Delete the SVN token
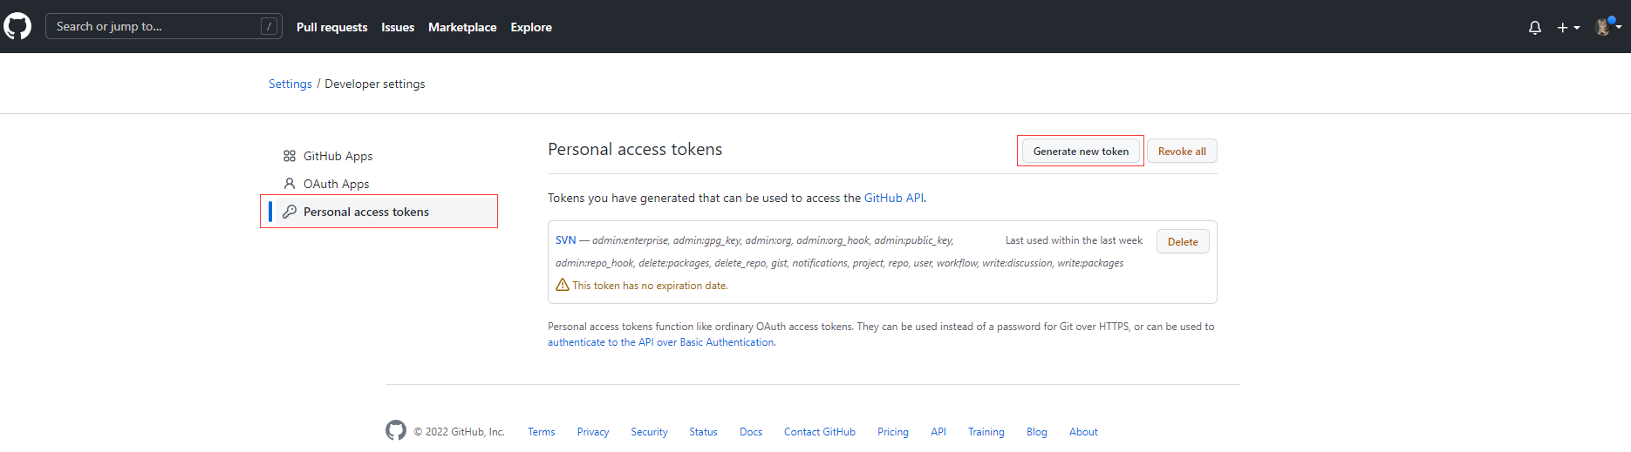Image resolution: width=1631 pixels, height=452 pixels. pos(1183,241)
